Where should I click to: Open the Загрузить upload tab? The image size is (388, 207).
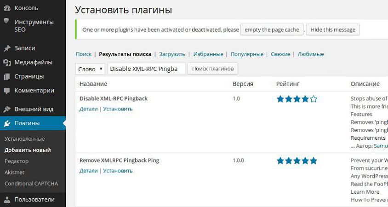tap(172, 54)
